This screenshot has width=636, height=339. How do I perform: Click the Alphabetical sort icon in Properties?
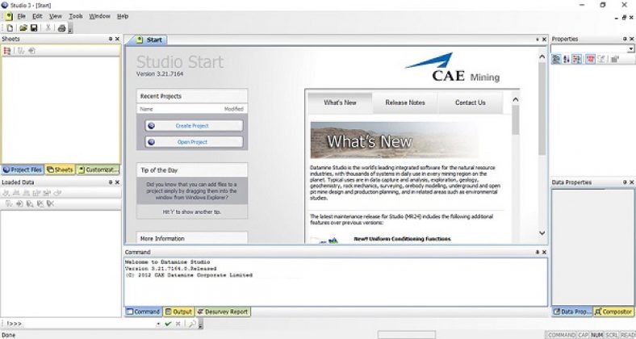567,59
